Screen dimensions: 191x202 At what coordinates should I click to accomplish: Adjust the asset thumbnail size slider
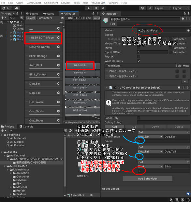pyautogui.click(x=91, y=195)
